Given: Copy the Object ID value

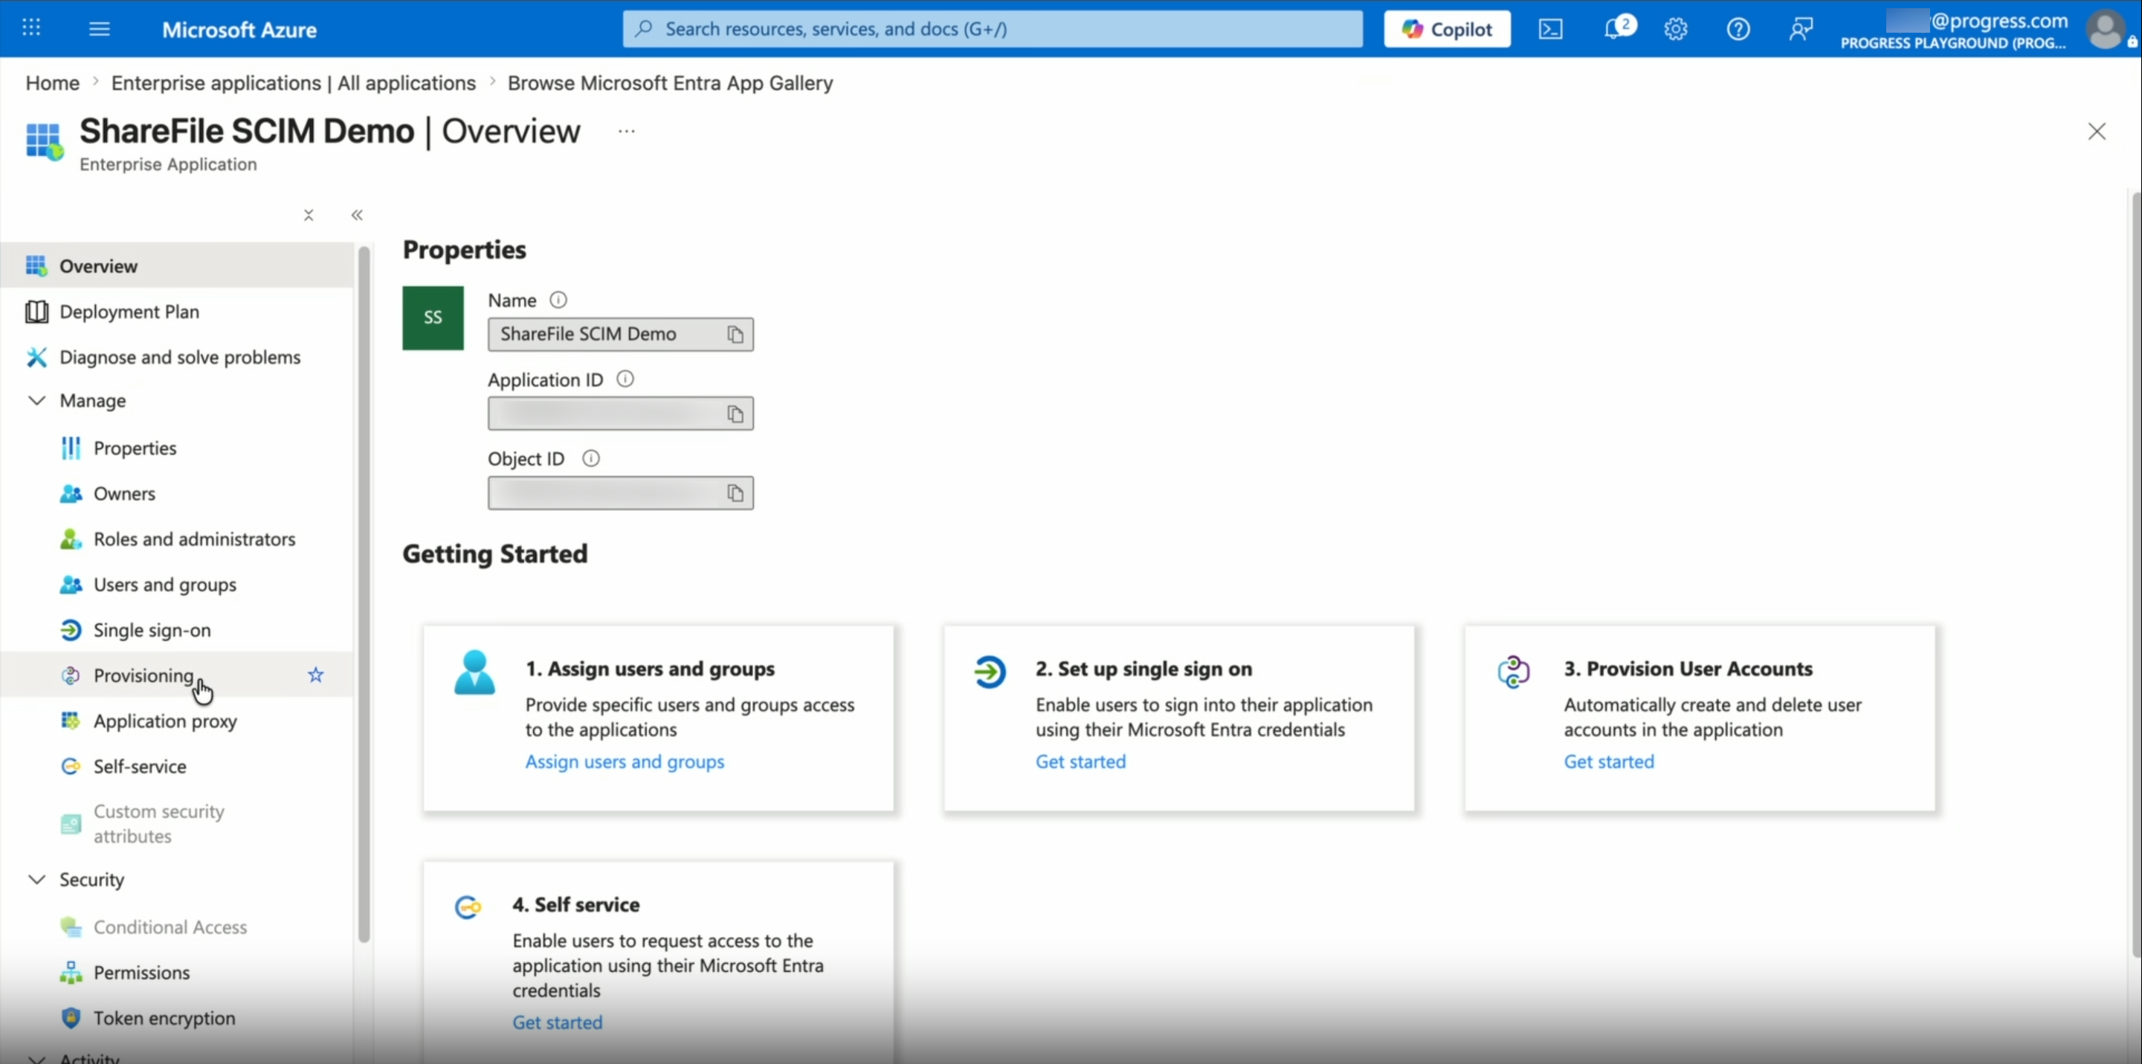Looking at the screenshot, I should (735, 493).
